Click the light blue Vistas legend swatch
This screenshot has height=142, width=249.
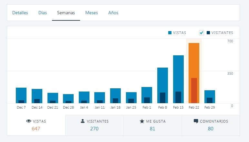pos(170,33)
